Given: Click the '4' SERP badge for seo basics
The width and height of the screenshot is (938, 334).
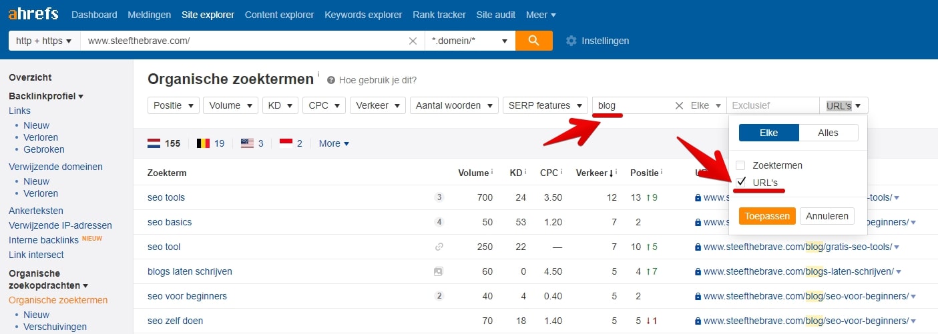Looking at the screenshot, I should [x=439, y=222].
